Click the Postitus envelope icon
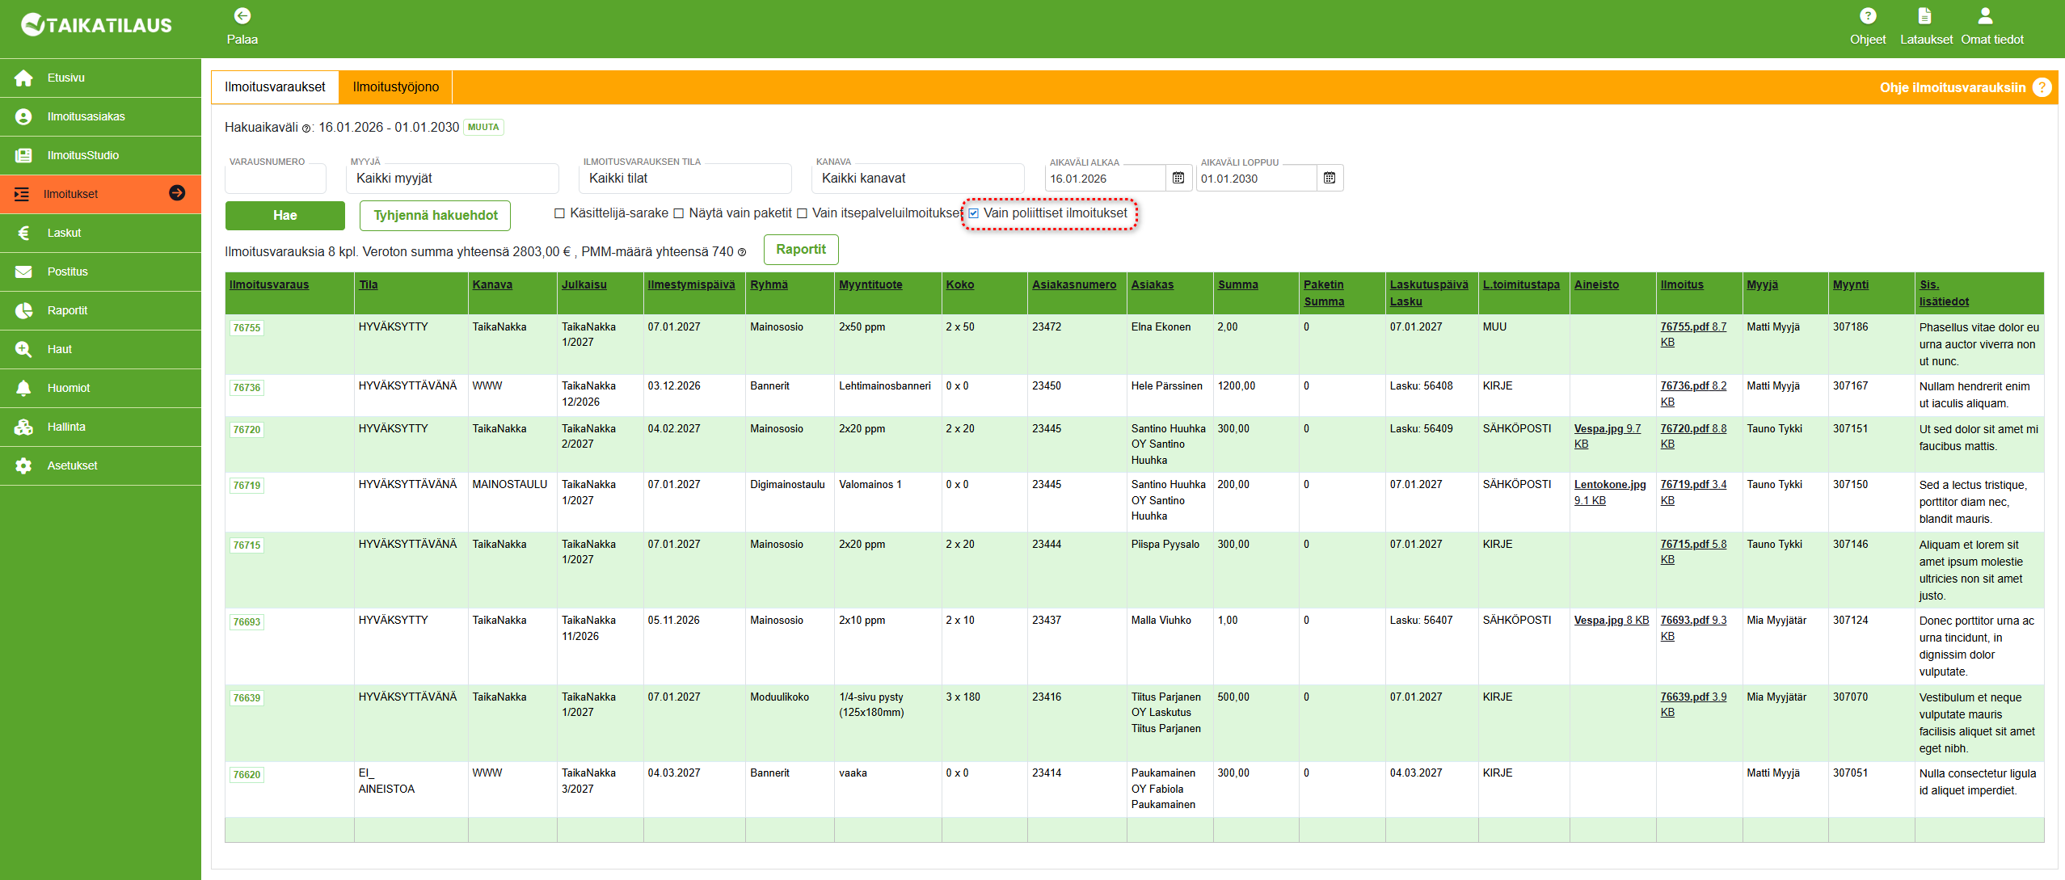The height and width of the screenshot is (880, 2065). tap(23, 272)
